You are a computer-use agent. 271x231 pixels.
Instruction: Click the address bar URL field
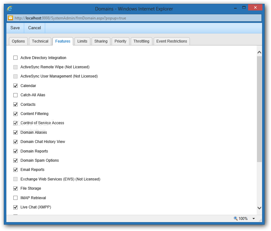click(134, 18)
